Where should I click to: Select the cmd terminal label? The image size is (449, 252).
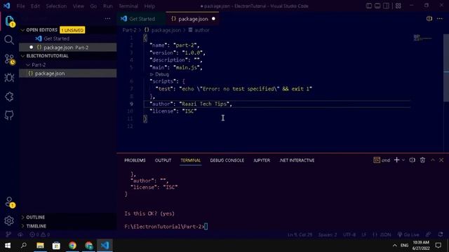click(382, 160)
